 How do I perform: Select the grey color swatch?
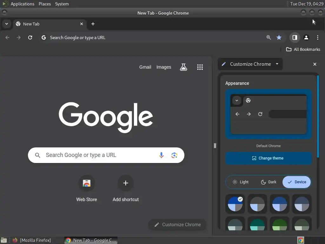tap(257, 204)
